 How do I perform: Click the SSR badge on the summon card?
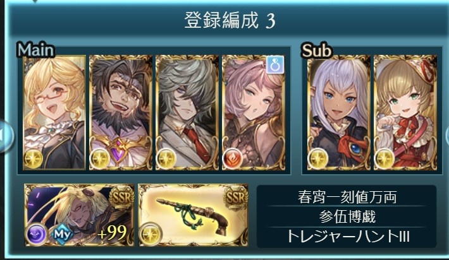click(122, 197)
